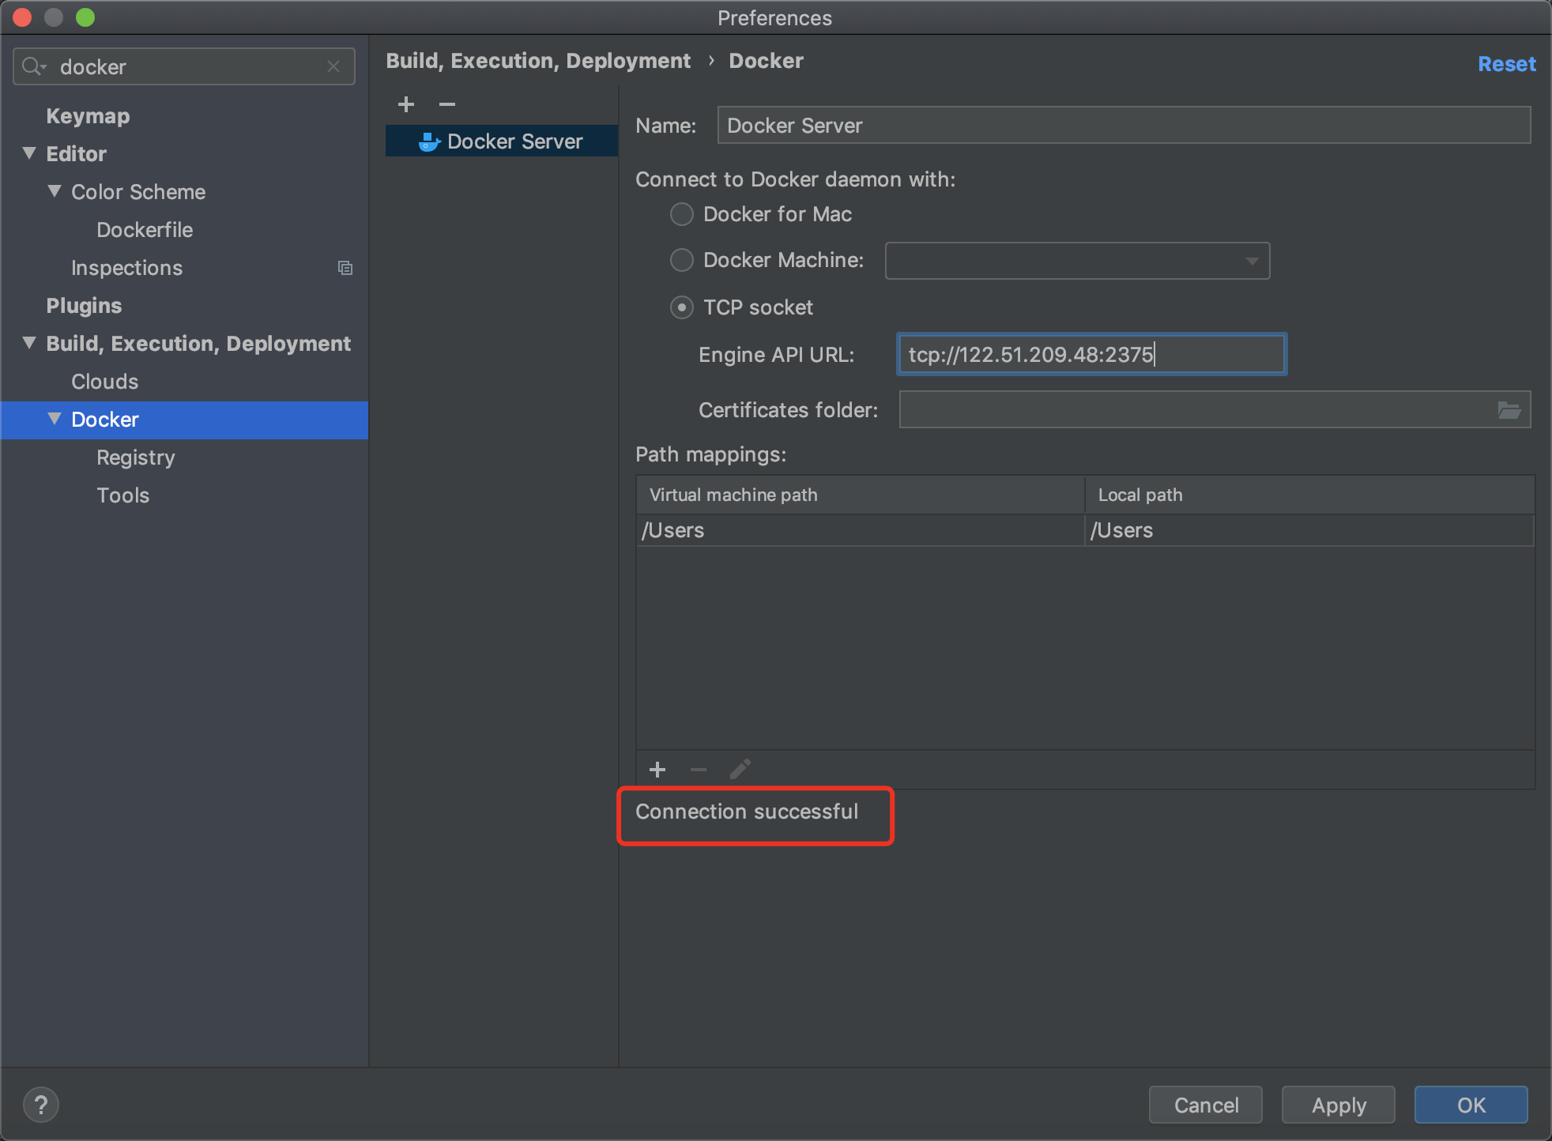Select the Docker Server entry in list
Image resolution: width=1552 pixels, height=1141 pixels.
[514, 141]
